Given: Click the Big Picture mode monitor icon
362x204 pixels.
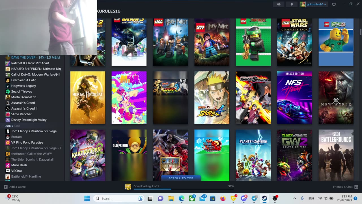Looking at the screenshot, I should [x=334, y=4].
